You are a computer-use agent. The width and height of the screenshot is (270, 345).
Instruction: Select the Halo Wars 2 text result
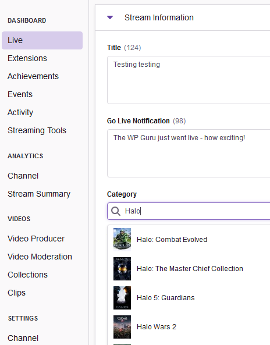click(157, 327)
